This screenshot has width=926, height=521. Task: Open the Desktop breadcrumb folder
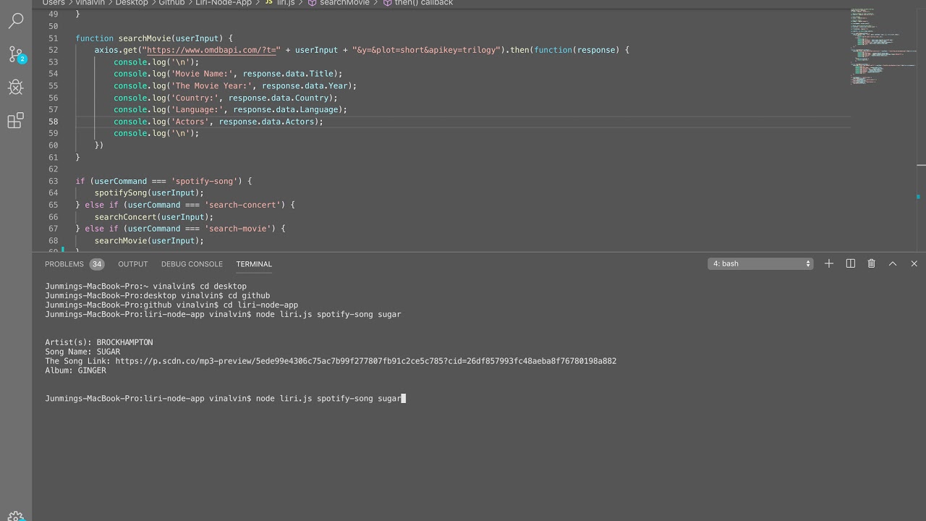pyautogui.click(x=131, y=3)
